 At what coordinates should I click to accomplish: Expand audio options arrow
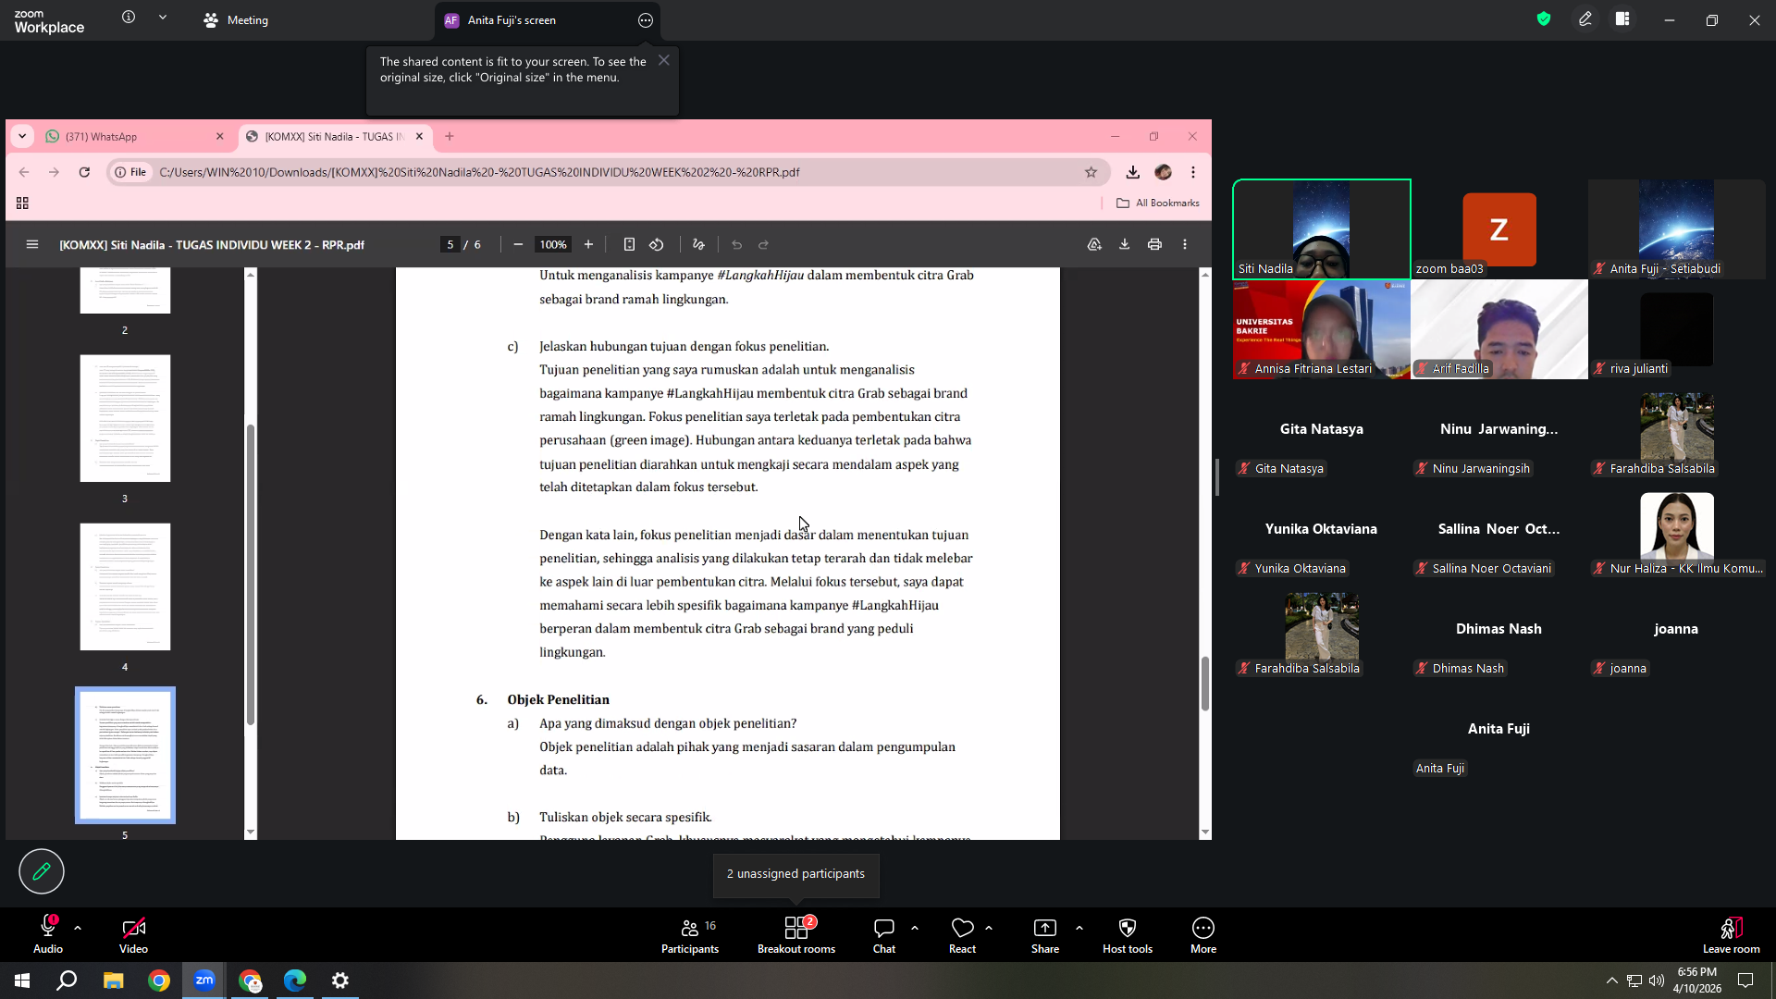tap(78, 928)
